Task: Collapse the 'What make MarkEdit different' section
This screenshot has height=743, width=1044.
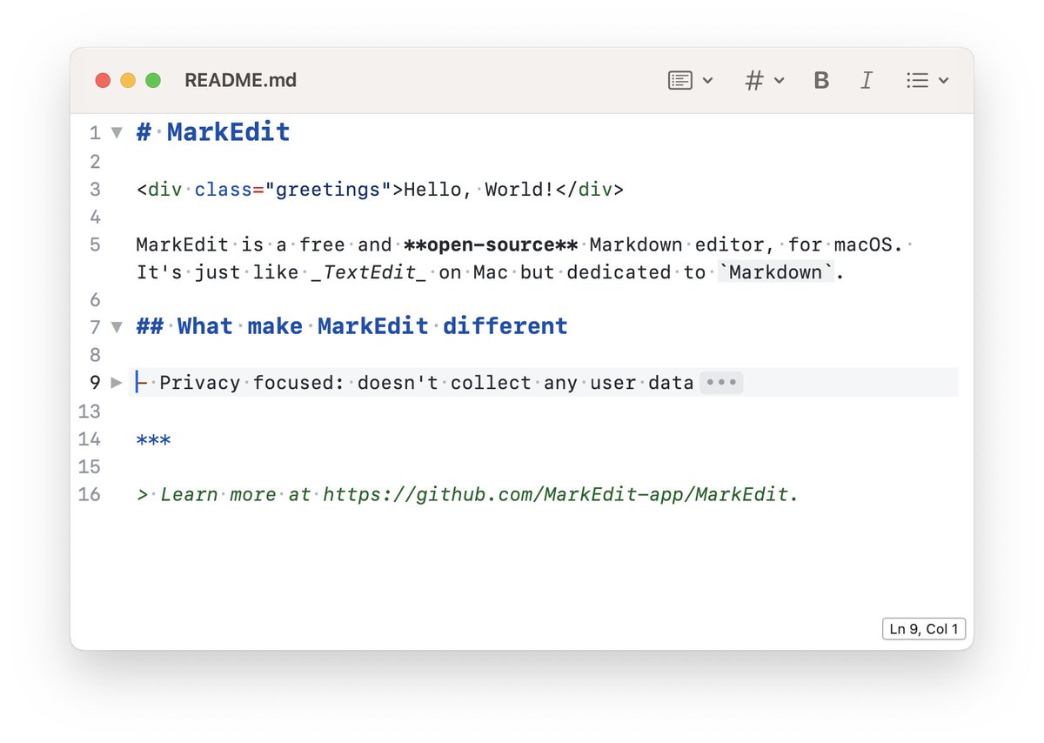Action: (117, 327)
